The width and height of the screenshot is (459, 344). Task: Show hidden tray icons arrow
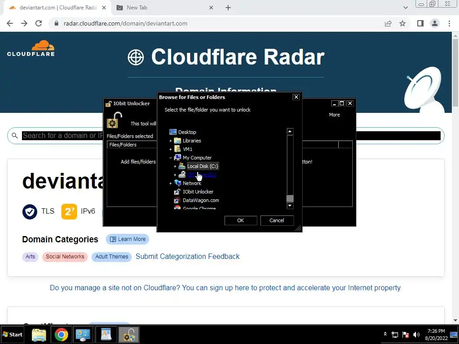[385, 334]
